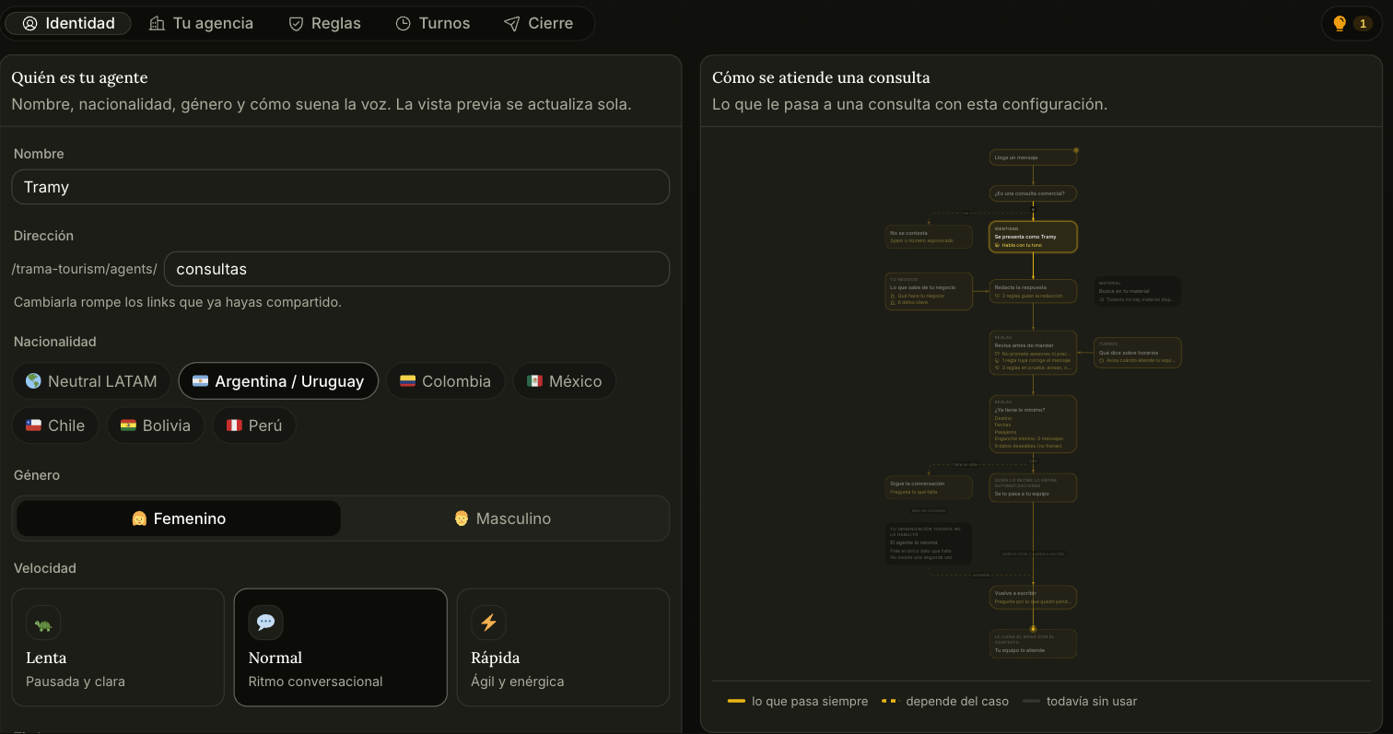This screenshot has height=734, width=1393.
Task: Click the '¿Es una consulta comercial?' node
Action: pyautogui.click(x=1033, y=193)
